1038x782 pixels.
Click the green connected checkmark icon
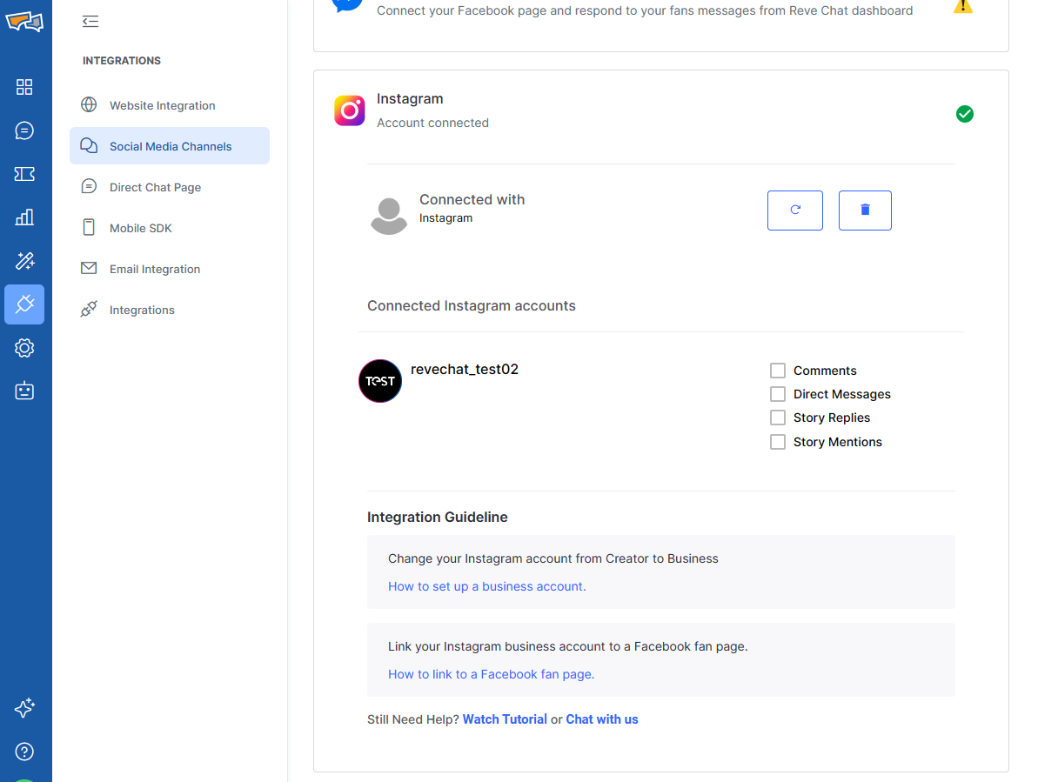pos(965,114)
